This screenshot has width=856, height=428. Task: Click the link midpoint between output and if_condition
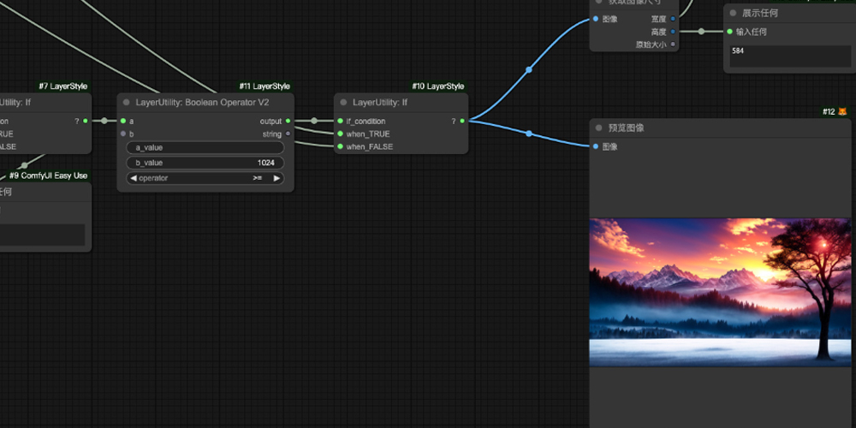coord(314,121)
